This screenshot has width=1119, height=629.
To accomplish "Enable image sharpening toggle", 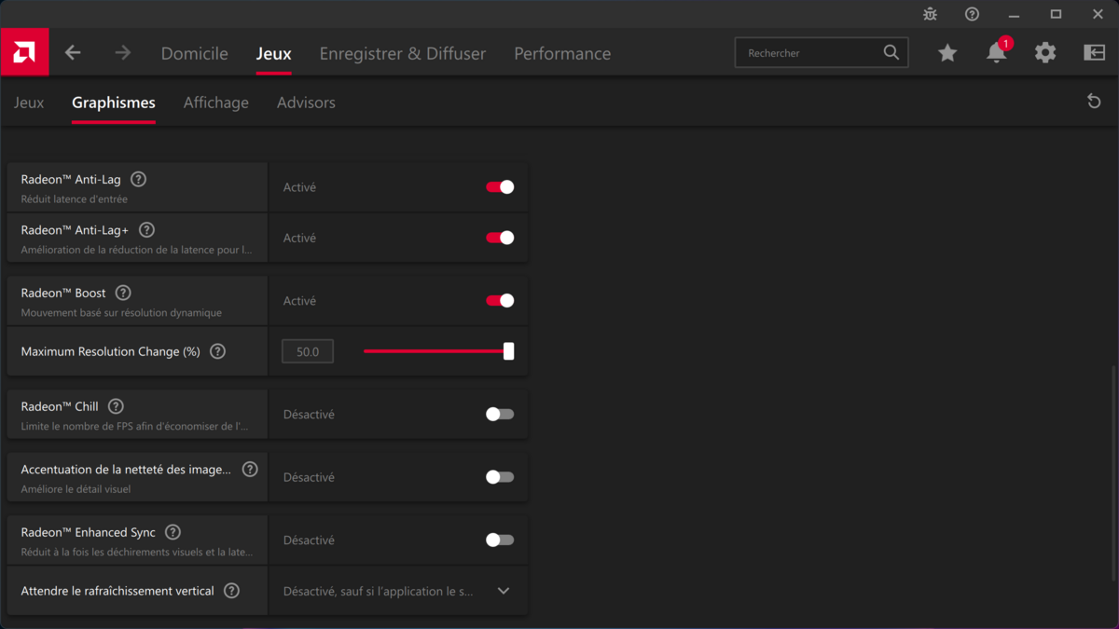I will pos(500,477).
